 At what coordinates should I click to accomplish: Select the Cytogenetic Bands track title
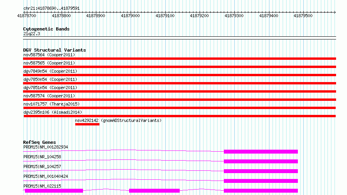point(46,29)
